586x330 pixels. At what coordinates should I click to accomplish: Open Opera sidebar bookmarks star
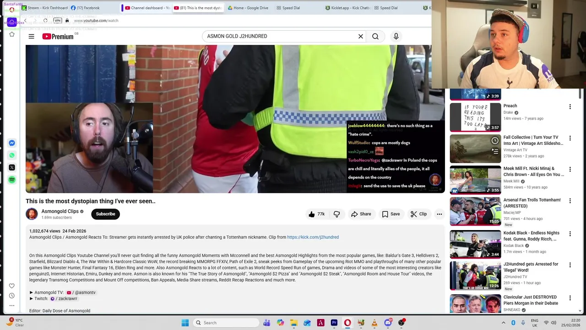[x=12, y=34]
